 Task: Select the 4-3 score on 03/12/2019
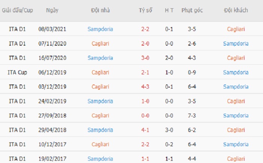tap(145, 87)
